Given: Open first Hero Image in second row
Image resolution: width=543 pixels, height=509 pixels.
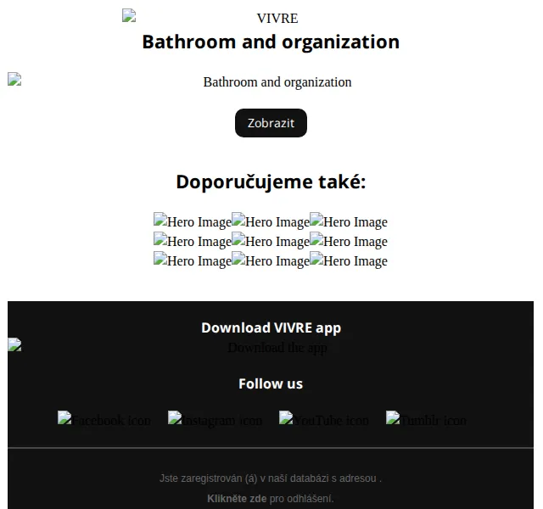Looking at the screenshot, I should pos(193,241).
